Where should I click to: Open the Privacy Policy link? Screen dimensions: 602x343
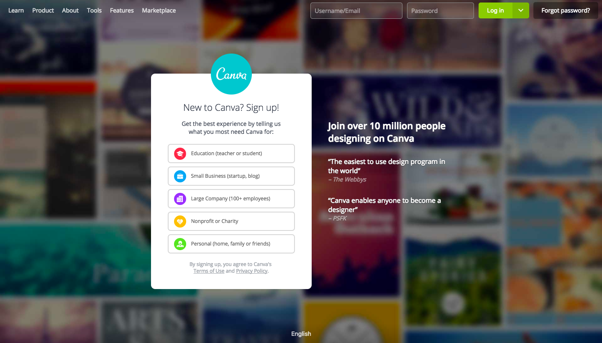[251, 271]
